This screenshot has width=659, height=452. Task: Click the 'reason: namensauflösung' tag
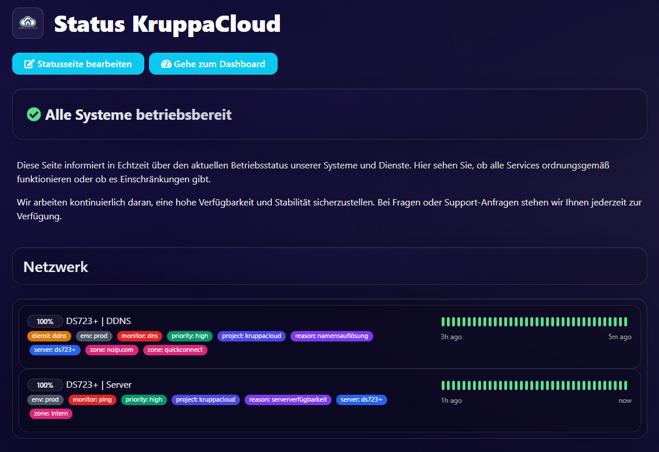(x=332, y=336)
